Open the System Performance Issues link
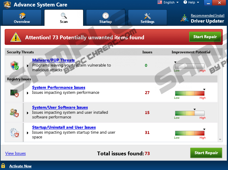 [59, 87]
